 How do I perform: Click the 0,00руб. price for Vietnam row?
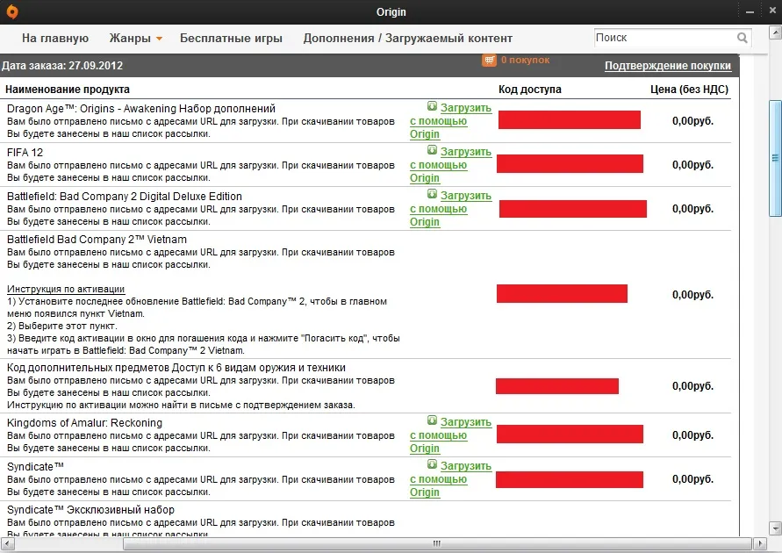click(692, 295)
